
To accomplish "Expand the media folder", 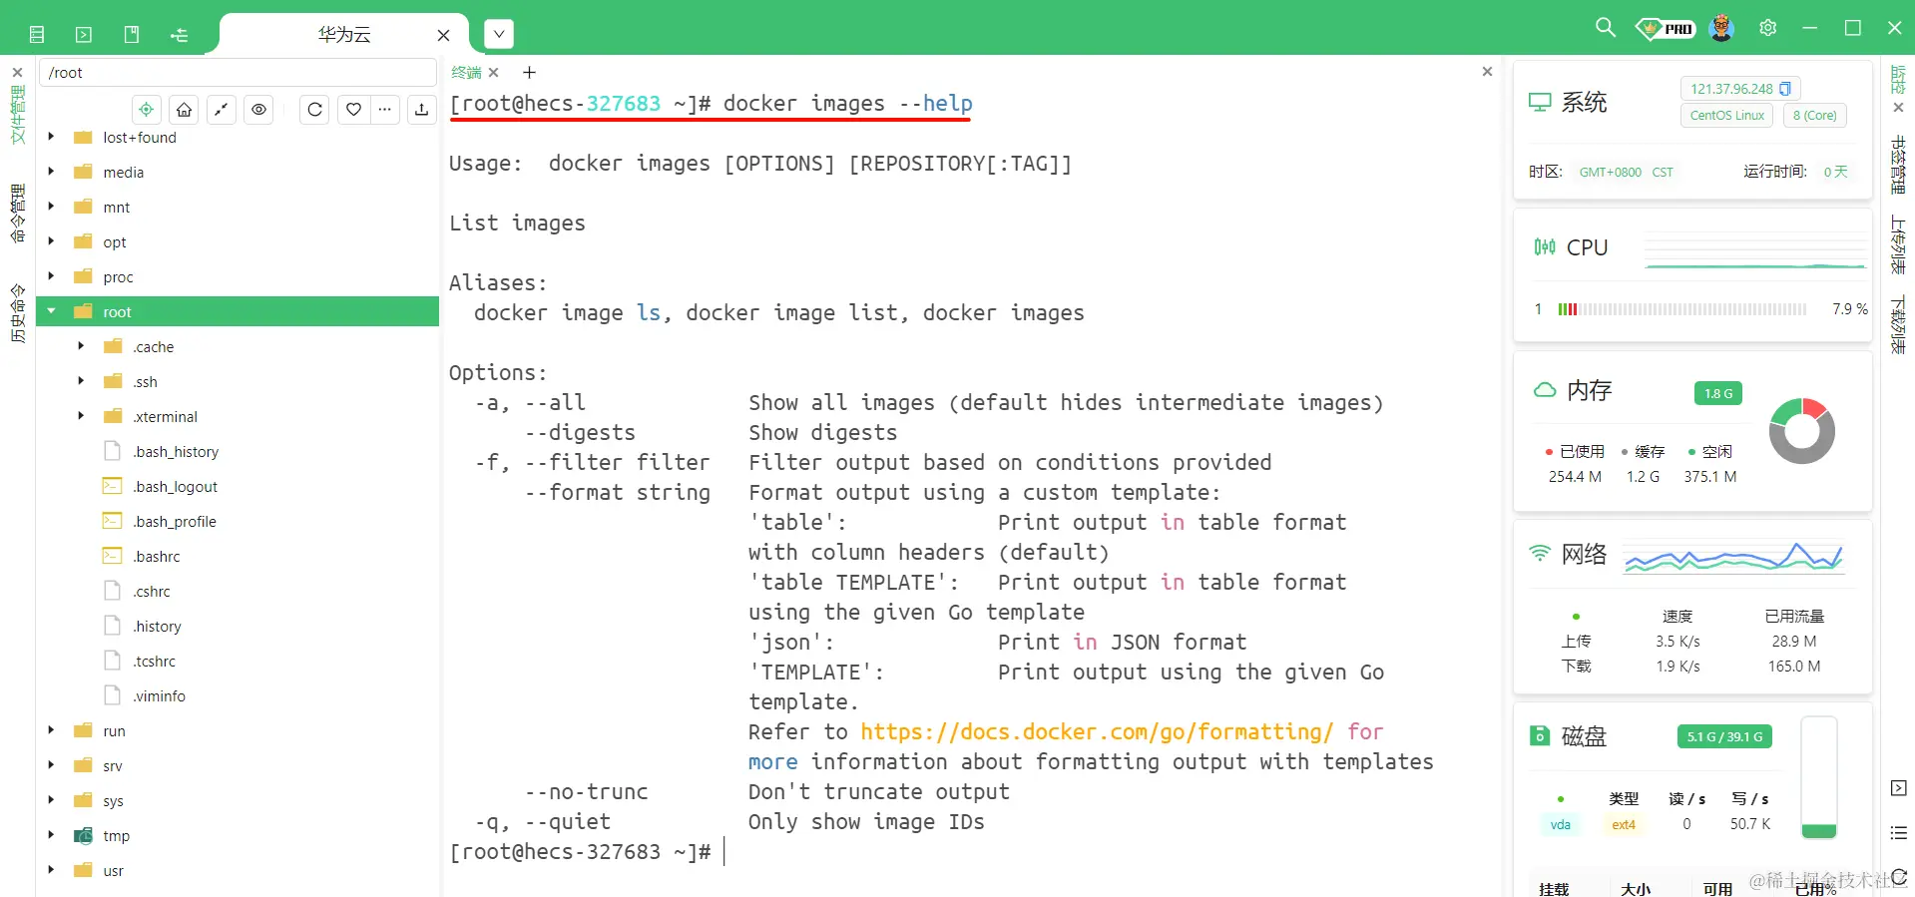I will 51,173.
